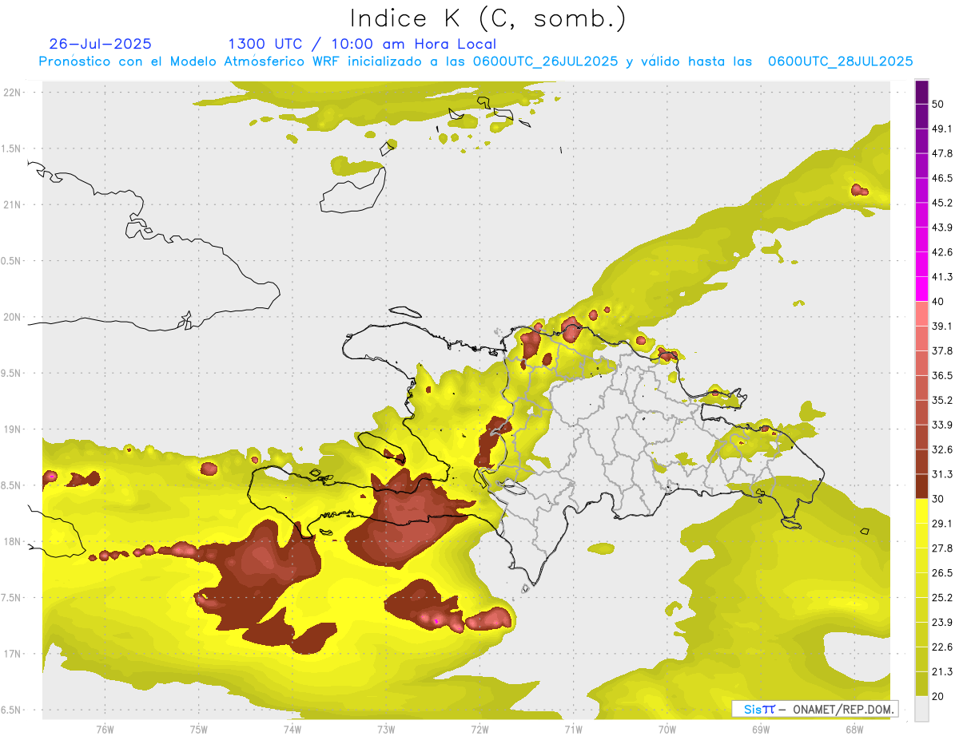Click the colorbar value 22.6
The image size is (959, 740).
tap(942, 647)
